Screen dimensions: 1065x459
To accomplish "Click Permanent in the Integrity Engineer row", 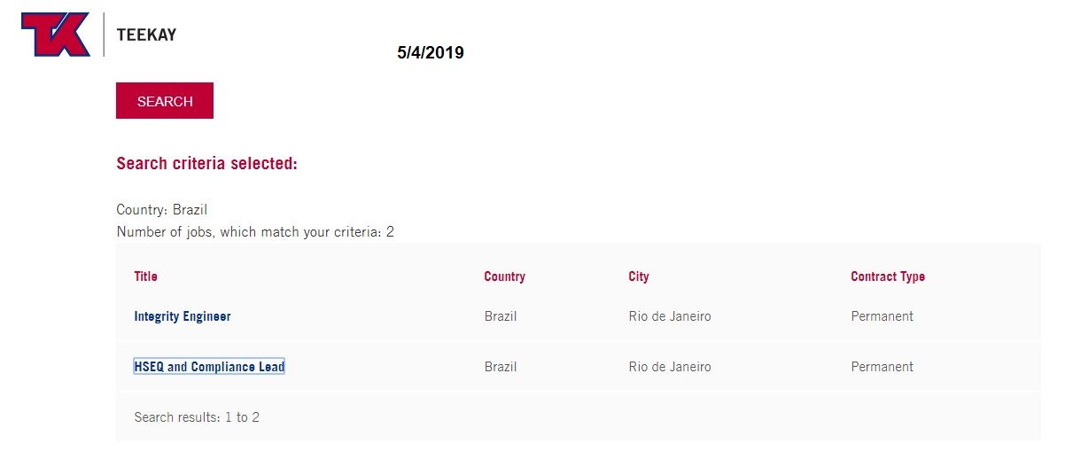I will tap(882, 316).
